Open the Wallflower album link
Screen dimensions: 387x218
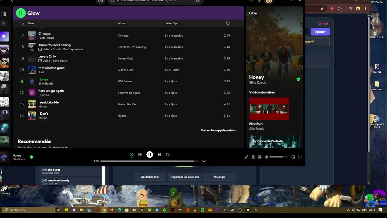[125, 81]
